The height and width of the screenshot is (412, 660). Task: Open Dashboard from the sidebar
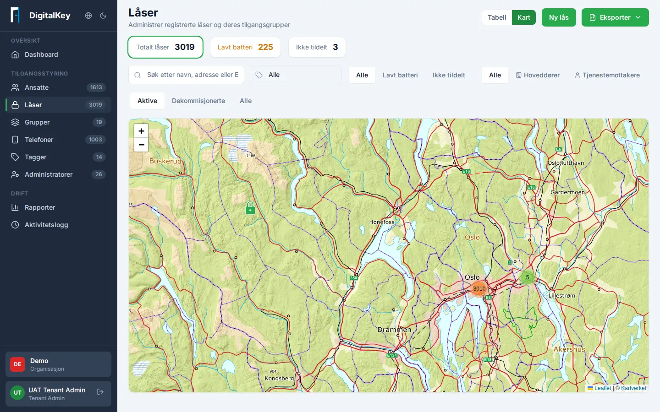(x=58, y=54)
